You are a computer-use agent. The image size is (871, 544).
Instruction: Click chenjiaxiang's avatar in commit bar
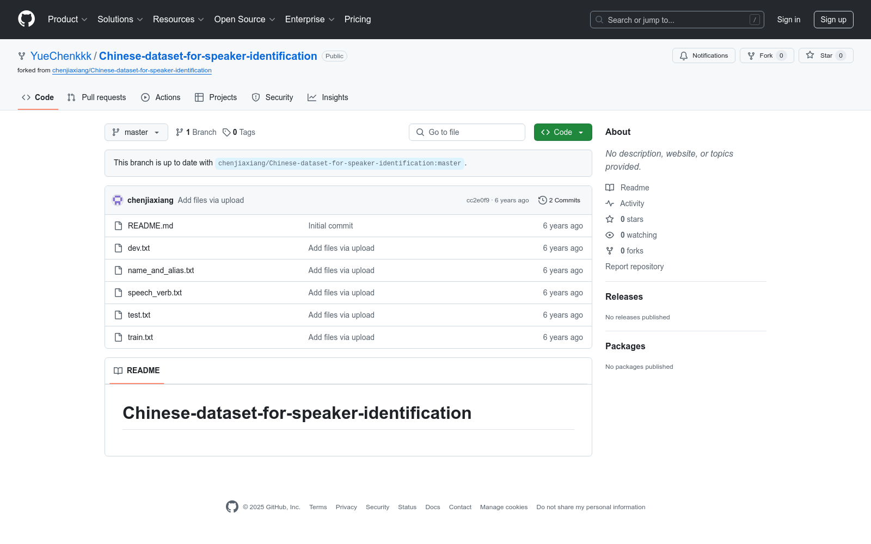pos(118,200)
